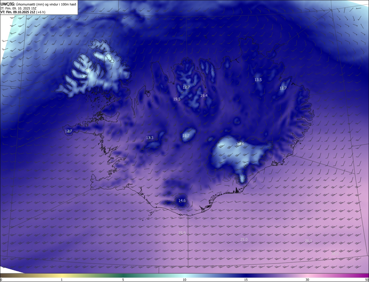Click the VT: Fim. 09.10.2025 21Z (+6 h) line
Viewport: 369px width, 282px height.
coord(23,12)
